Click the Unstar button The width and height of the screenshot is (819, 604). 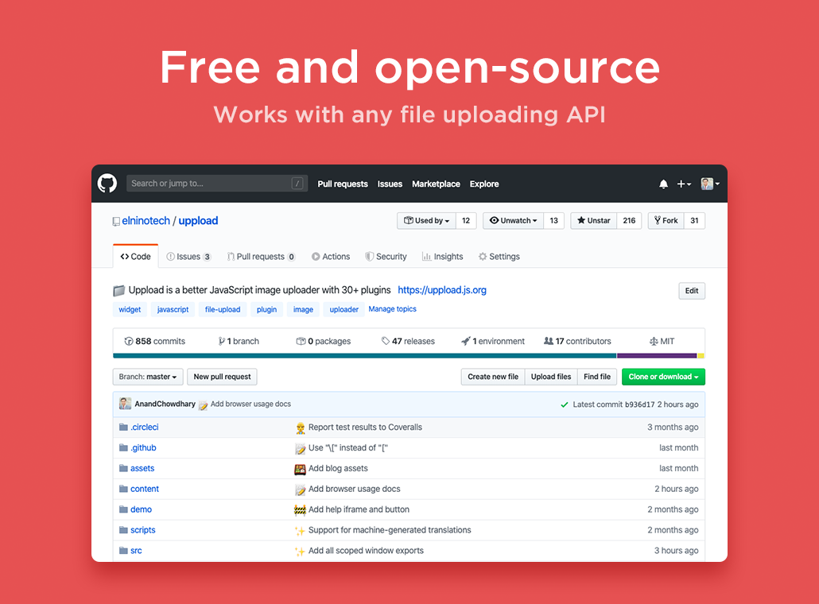(x=593, y=221)
